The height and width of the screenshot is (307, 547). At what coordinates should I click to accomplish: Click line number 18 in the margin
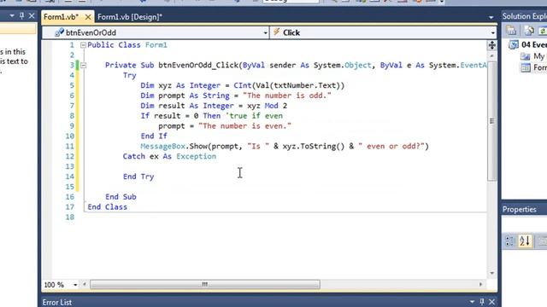pos(70,217)
